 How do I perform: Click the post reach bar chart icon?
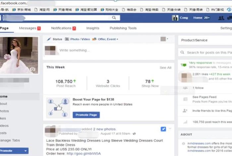185,122
